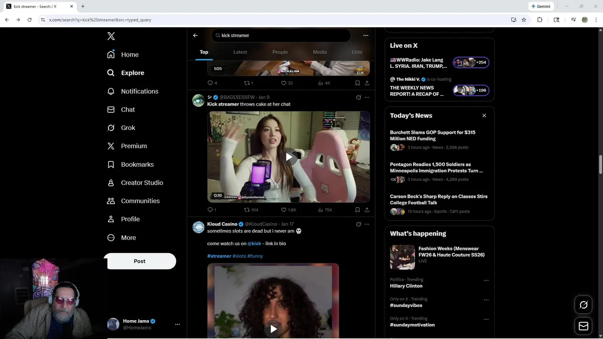603x339 pixels.
Task: View 75K view analytics on BADDIESSFW post
Action: [325, 210]
